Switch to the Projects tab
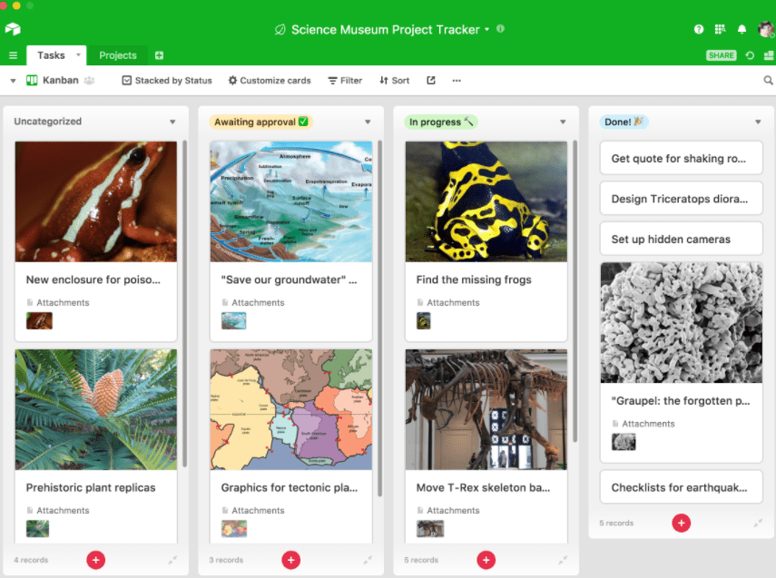776x578 pixels. 118,55
